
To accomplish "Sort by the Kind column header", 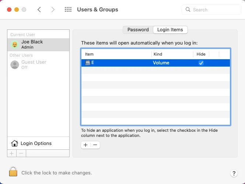I will tap(172, 54).
